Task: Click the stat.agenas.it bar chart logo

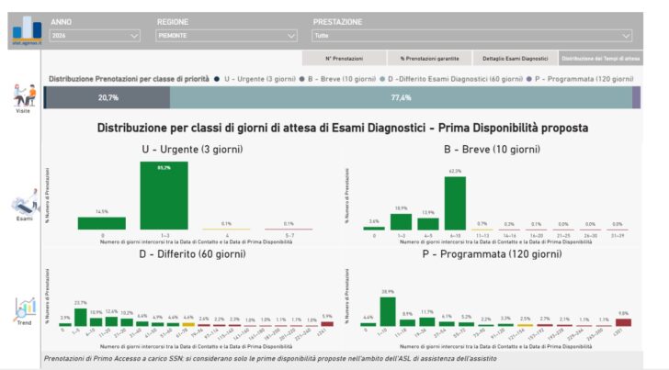Action: click(x=27, y=29)
